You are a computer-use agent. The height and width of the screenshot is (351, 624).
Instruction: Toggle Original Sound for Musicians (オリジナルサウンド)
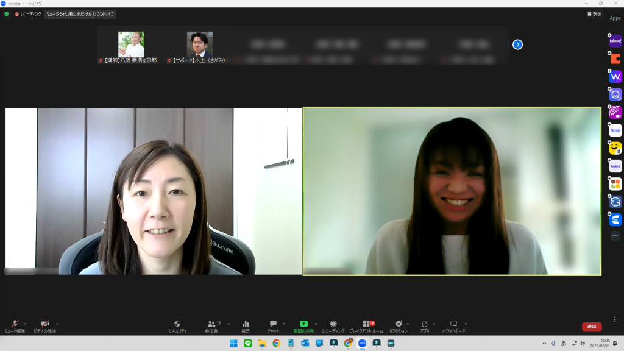80,14
